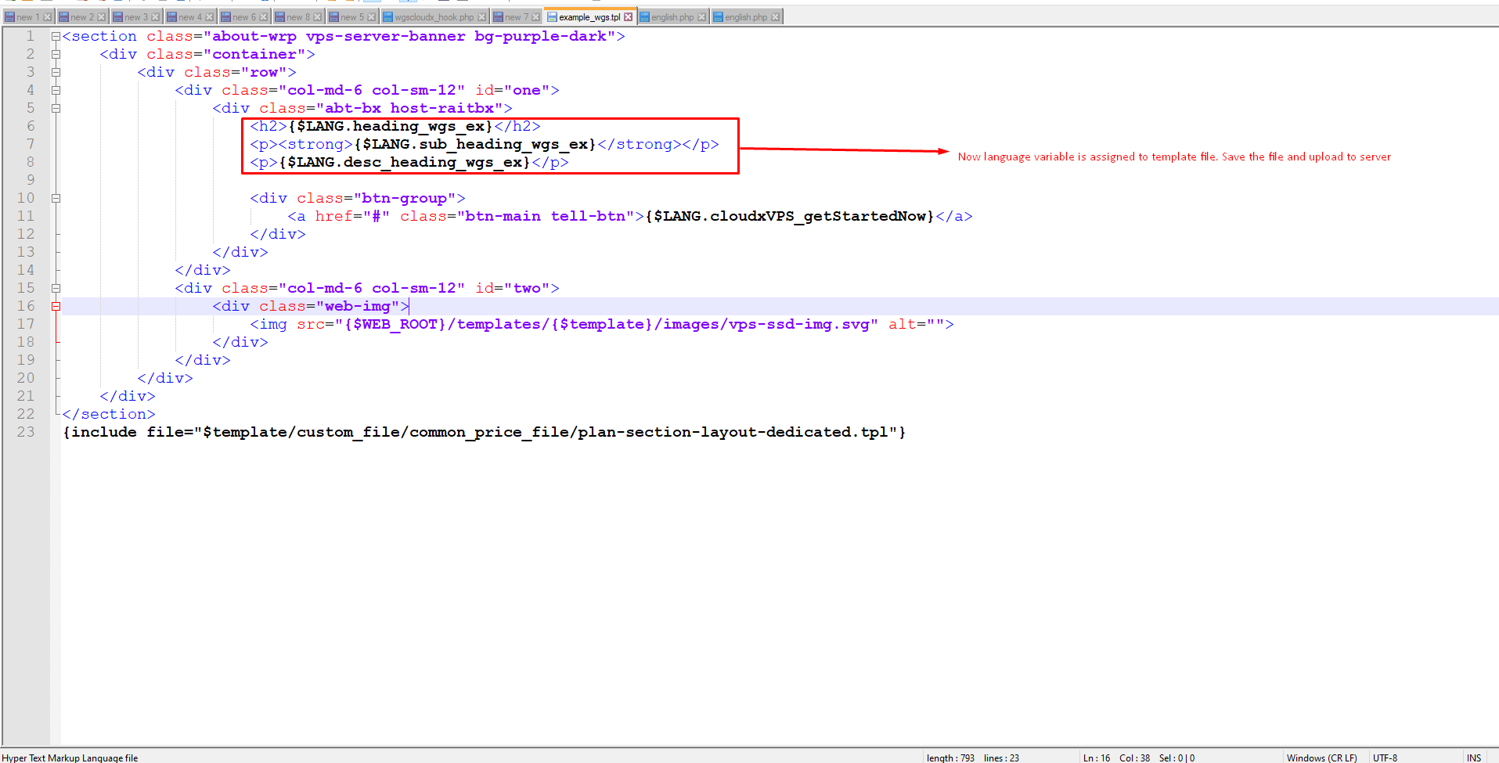
Task: Click close icon on new 7 tab
Action: [535, 17]
